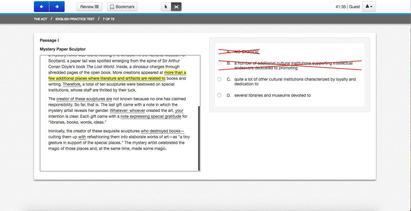The height and width of the screenshot is (211, 411).
Task: Click ENGLISH PRACTICE TEST breadcrumb
Action: pyautogui.click(x=75, y=19)
